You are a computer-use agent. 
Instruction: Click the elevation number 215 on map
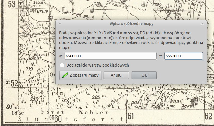pos(34,99)
